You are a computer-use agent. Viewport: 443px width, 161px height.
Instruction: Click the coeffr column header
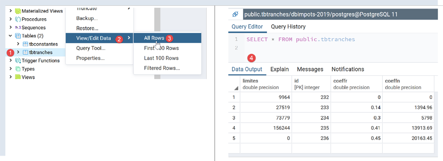(357, 84)
